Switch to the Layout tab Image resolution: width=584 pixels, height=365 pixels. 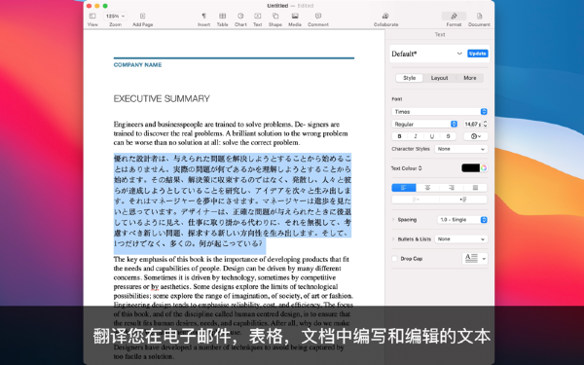click(x=439, y=78)
